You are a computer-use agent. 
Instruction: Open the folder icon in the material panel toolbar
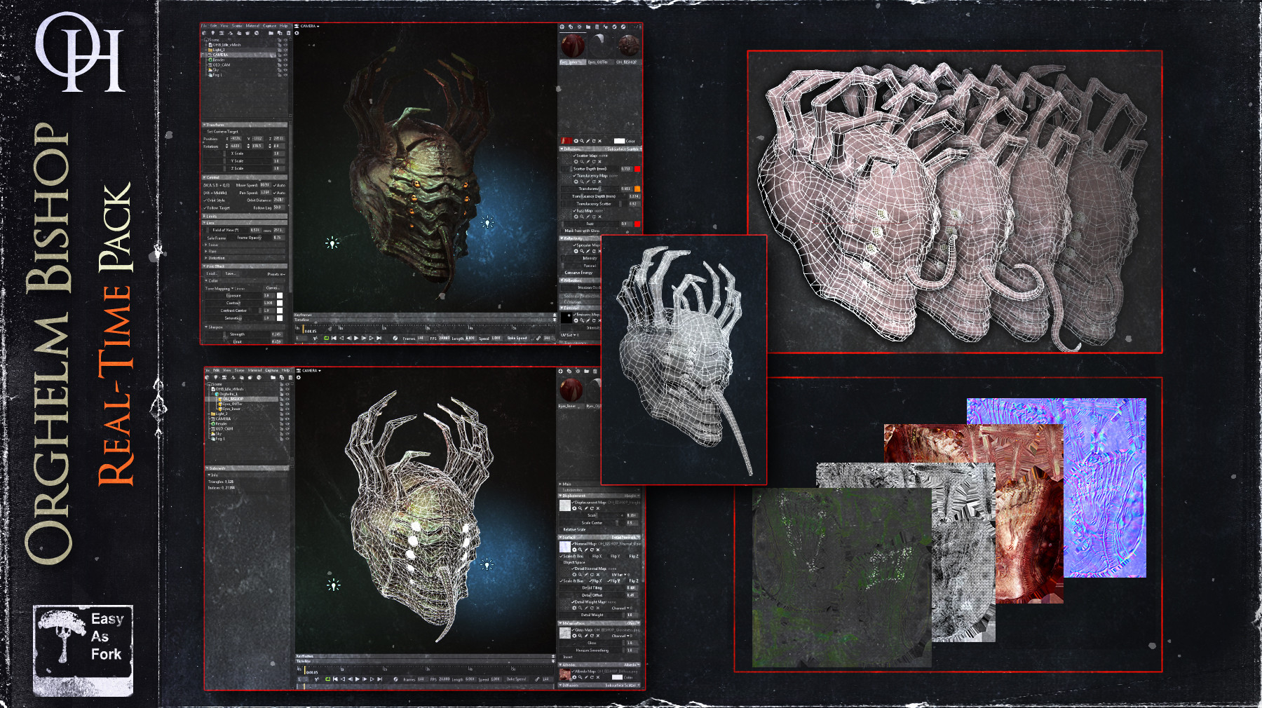588,27
